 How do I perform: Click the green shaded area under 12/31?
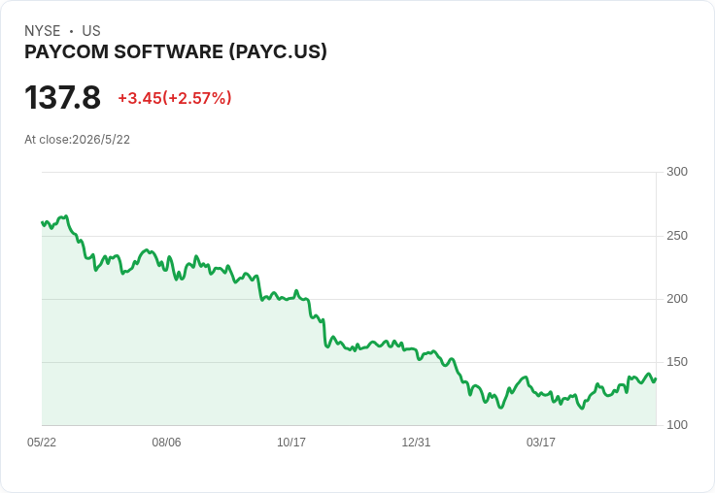coord(416,392)
